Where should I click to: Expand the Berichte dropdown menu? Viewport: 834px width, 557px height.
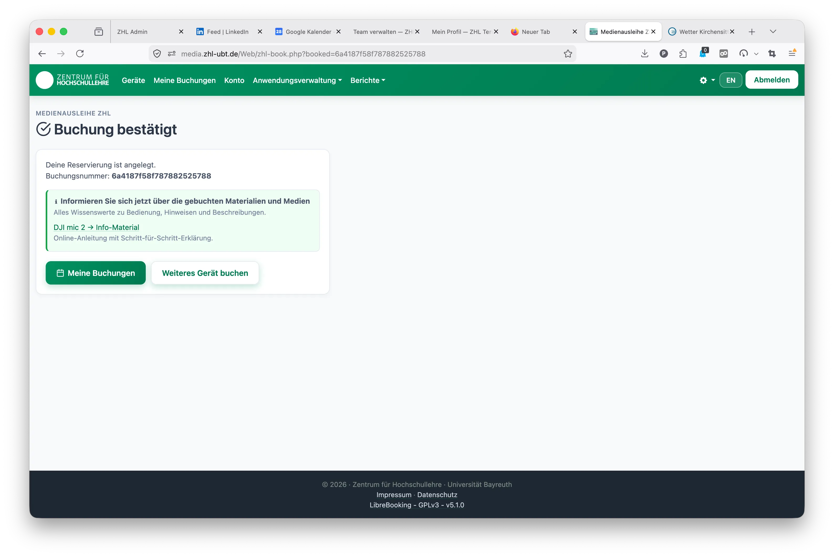[368, 80]
